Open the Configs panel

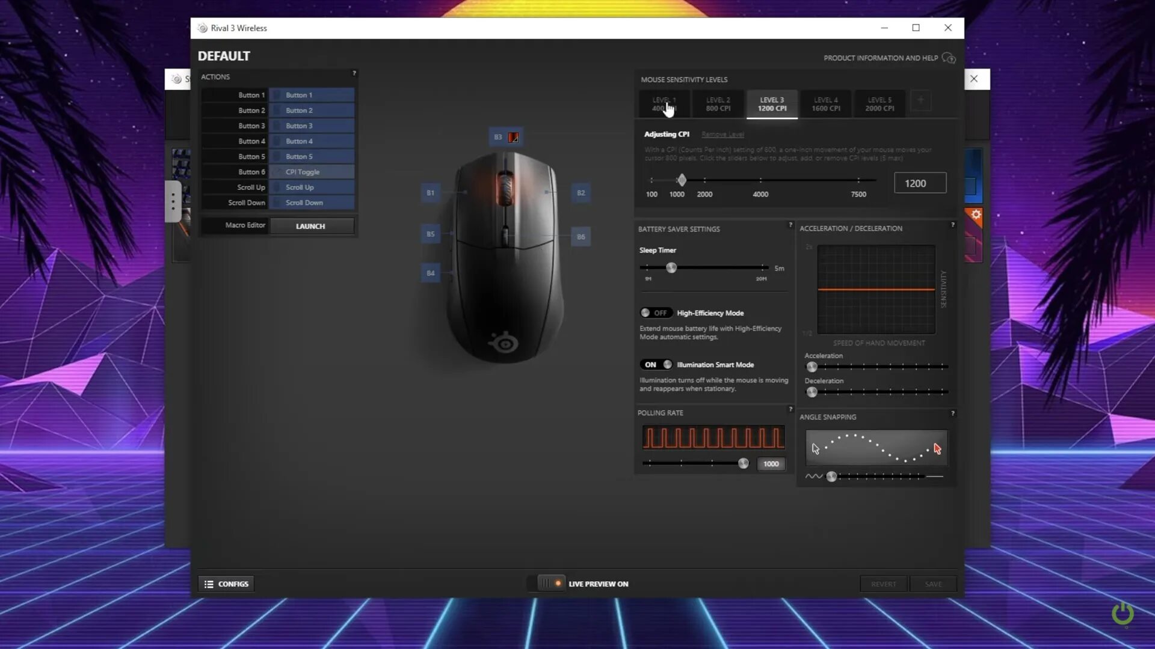click(x=226, y=584)
